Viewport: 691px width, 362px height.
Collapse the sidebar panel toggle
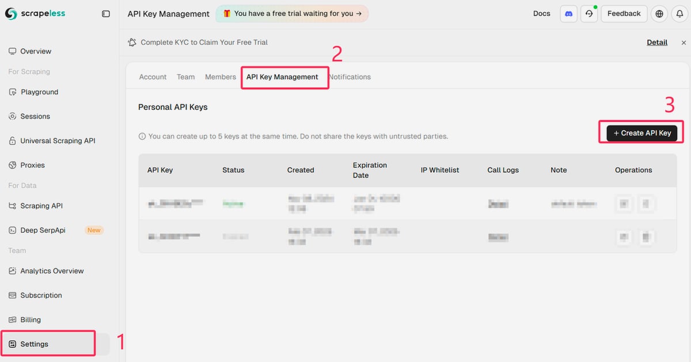(106, 14)
